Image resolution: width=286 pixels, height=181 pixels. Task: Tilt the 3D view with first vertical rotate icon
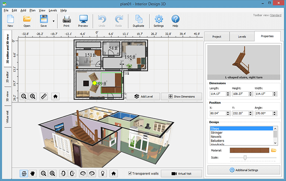[63, 174]
